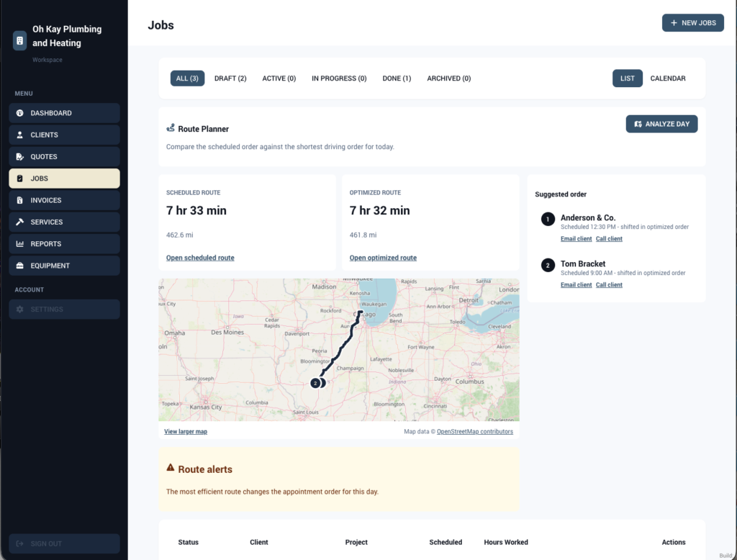This screenshot has height=560, width=737.
Task: Show the DRAFT (2) jobs tab
Action: pyautogui.click(x=230, y=78)
